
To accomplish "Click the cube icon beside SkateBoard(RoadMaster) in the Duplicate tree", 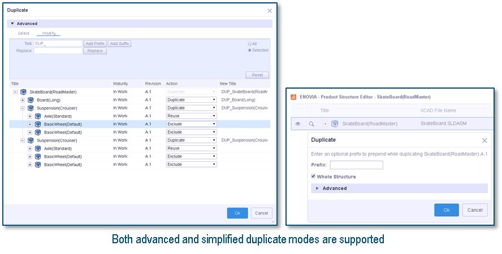I will [x=23, y=92].
